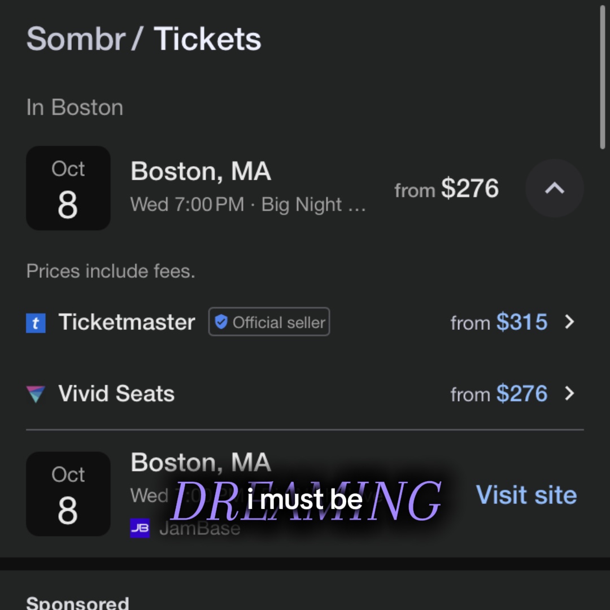Select the Vivid Seats seller name
This screenshot has width=610, height=610.
click(x=116, y=393)
